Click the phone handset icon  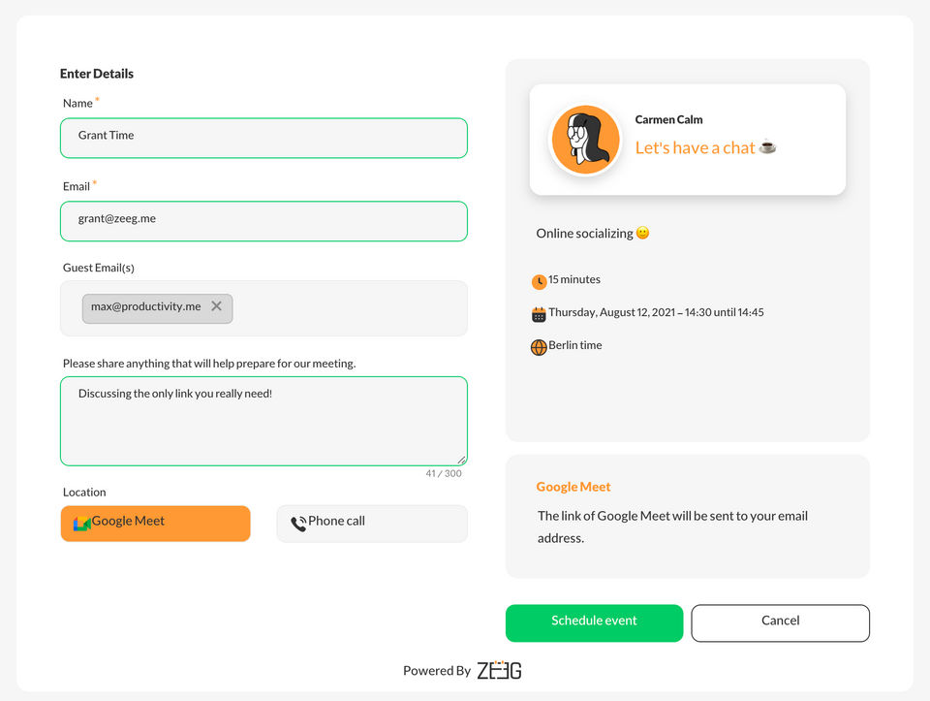click(x=298, y=524)
